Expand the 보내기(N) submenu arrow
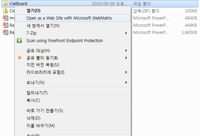 pos(126,83)
